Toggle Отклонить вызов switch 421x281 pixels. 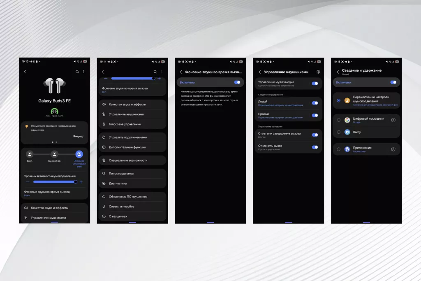point(315,147)
